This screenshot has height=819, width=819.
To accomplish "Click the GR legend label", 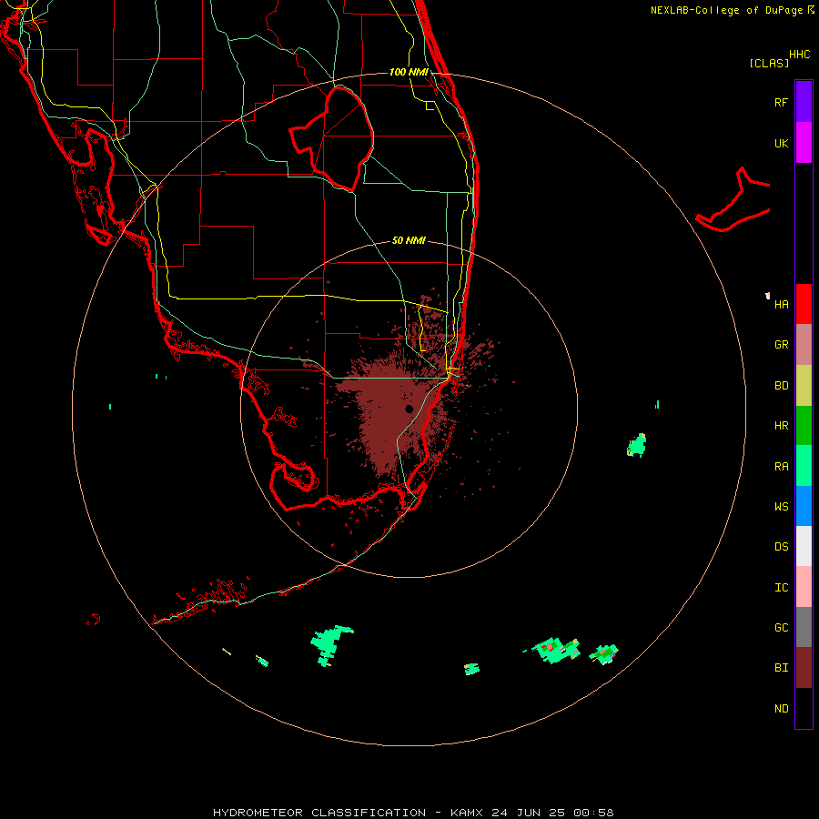I will [x=781, y=345].
